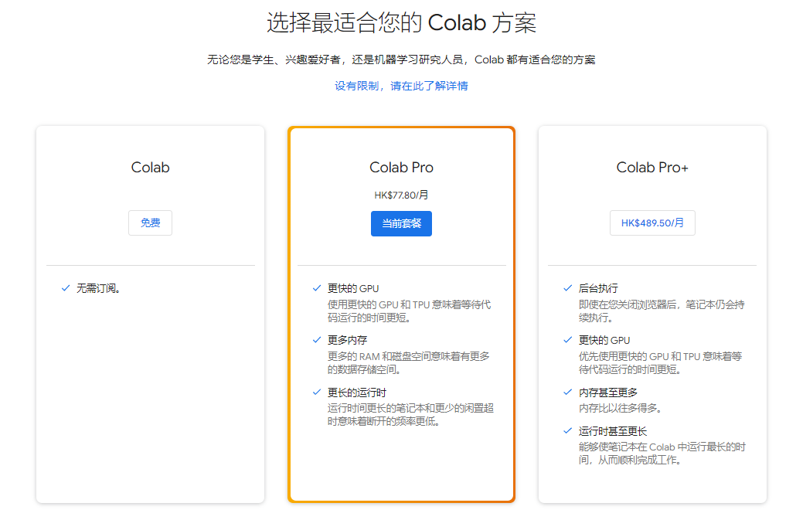The image size is (796, 520).
Task: Click the checkmark beside 运行时甚至更长
Action: tap(567, 431)
